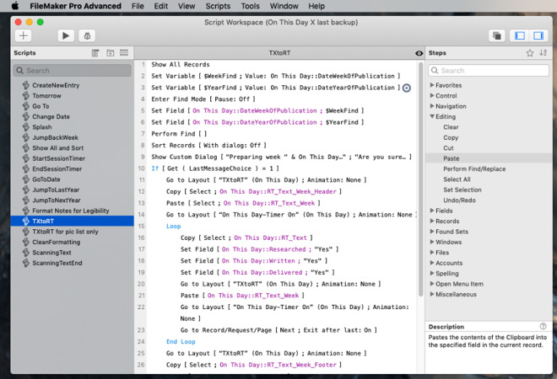Select the End Loop step on line 24

tap(181, 342)
